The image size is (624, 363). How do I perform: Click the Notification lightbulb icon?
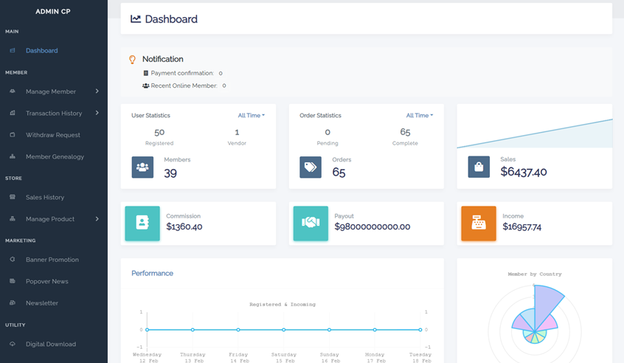click(x=133, y=60)
